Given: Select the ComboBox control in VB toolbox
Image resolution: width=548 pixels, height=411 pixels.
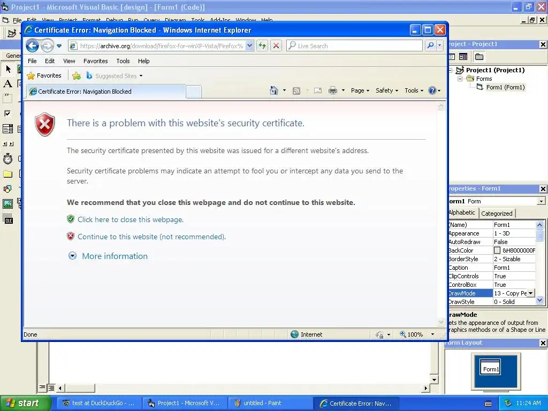Looking at the screenshot, I should 7,129.
